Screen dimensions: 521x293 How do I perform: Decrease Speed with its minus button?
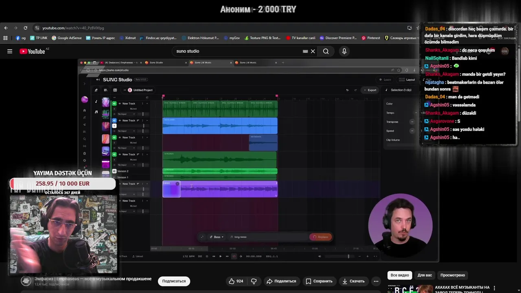[412, 131]
